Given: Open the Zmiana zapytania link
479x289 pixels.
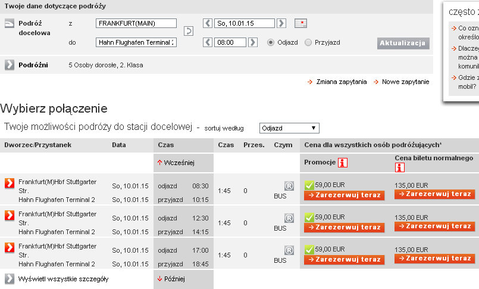Looking at the screenshot, I should pyautogui.click(x=341, y=82).
